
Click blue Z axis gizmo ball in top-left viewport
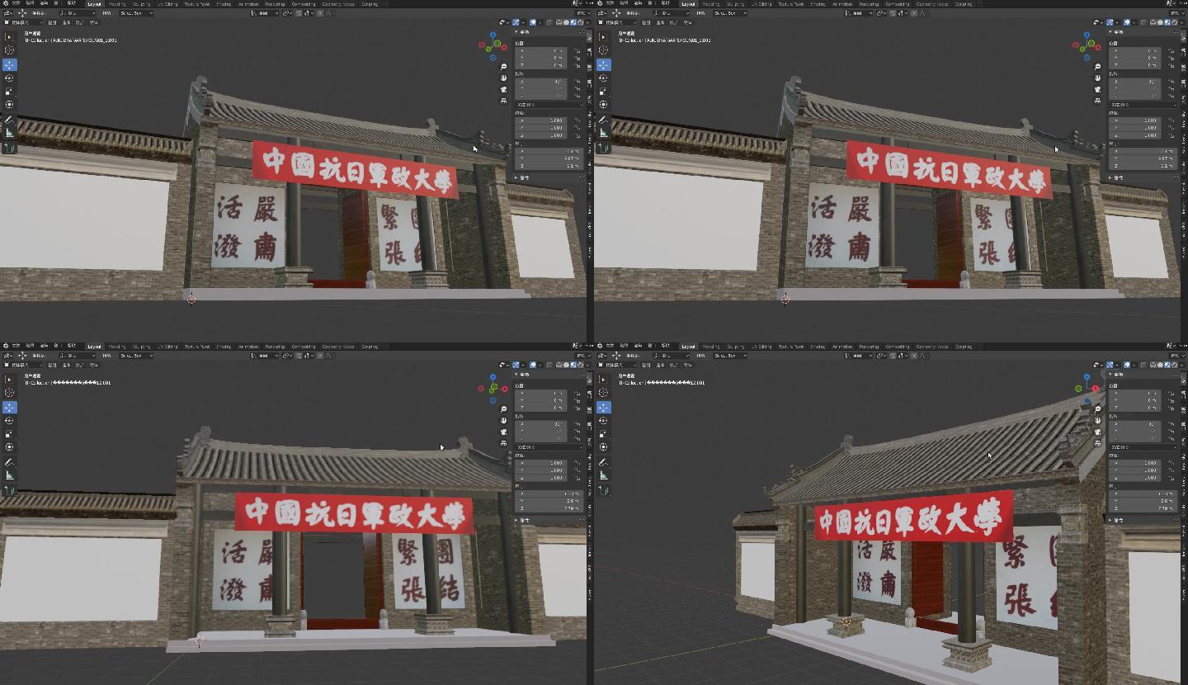click(x=493, y=35)
